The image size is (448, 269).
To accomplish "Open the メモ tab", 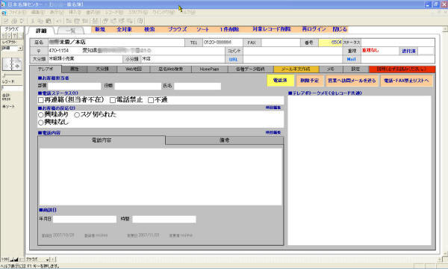I will [331, 69].
